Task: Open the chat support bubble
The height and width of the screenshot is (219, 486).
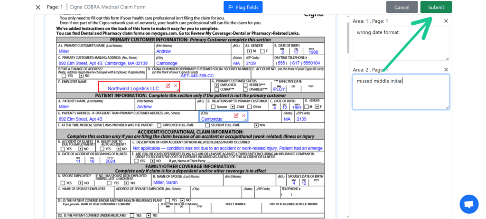Action: point(469,204)
